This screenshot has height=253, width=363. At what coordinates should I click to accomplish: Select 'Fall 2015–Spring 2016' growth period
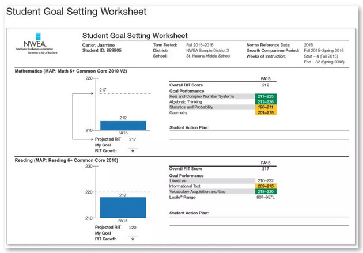tap(324, 50)
